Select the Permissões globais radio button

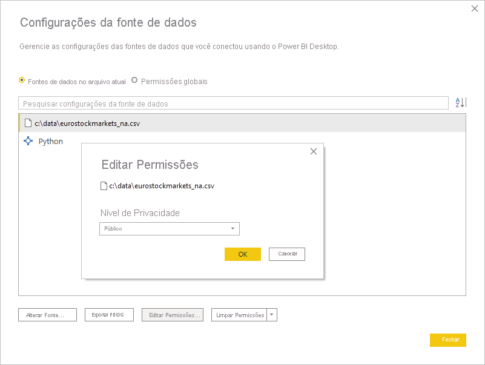134,80
